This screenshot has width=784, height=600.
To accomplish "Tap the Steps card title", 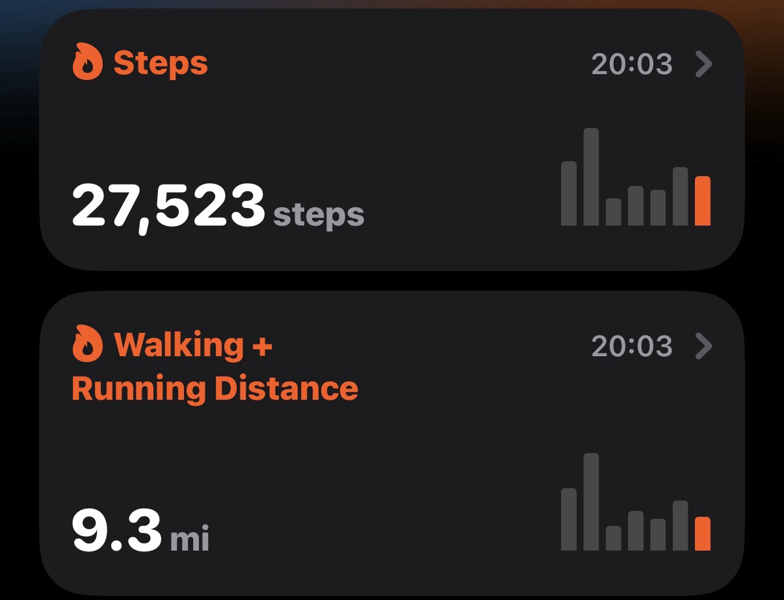I will [161, 64].
